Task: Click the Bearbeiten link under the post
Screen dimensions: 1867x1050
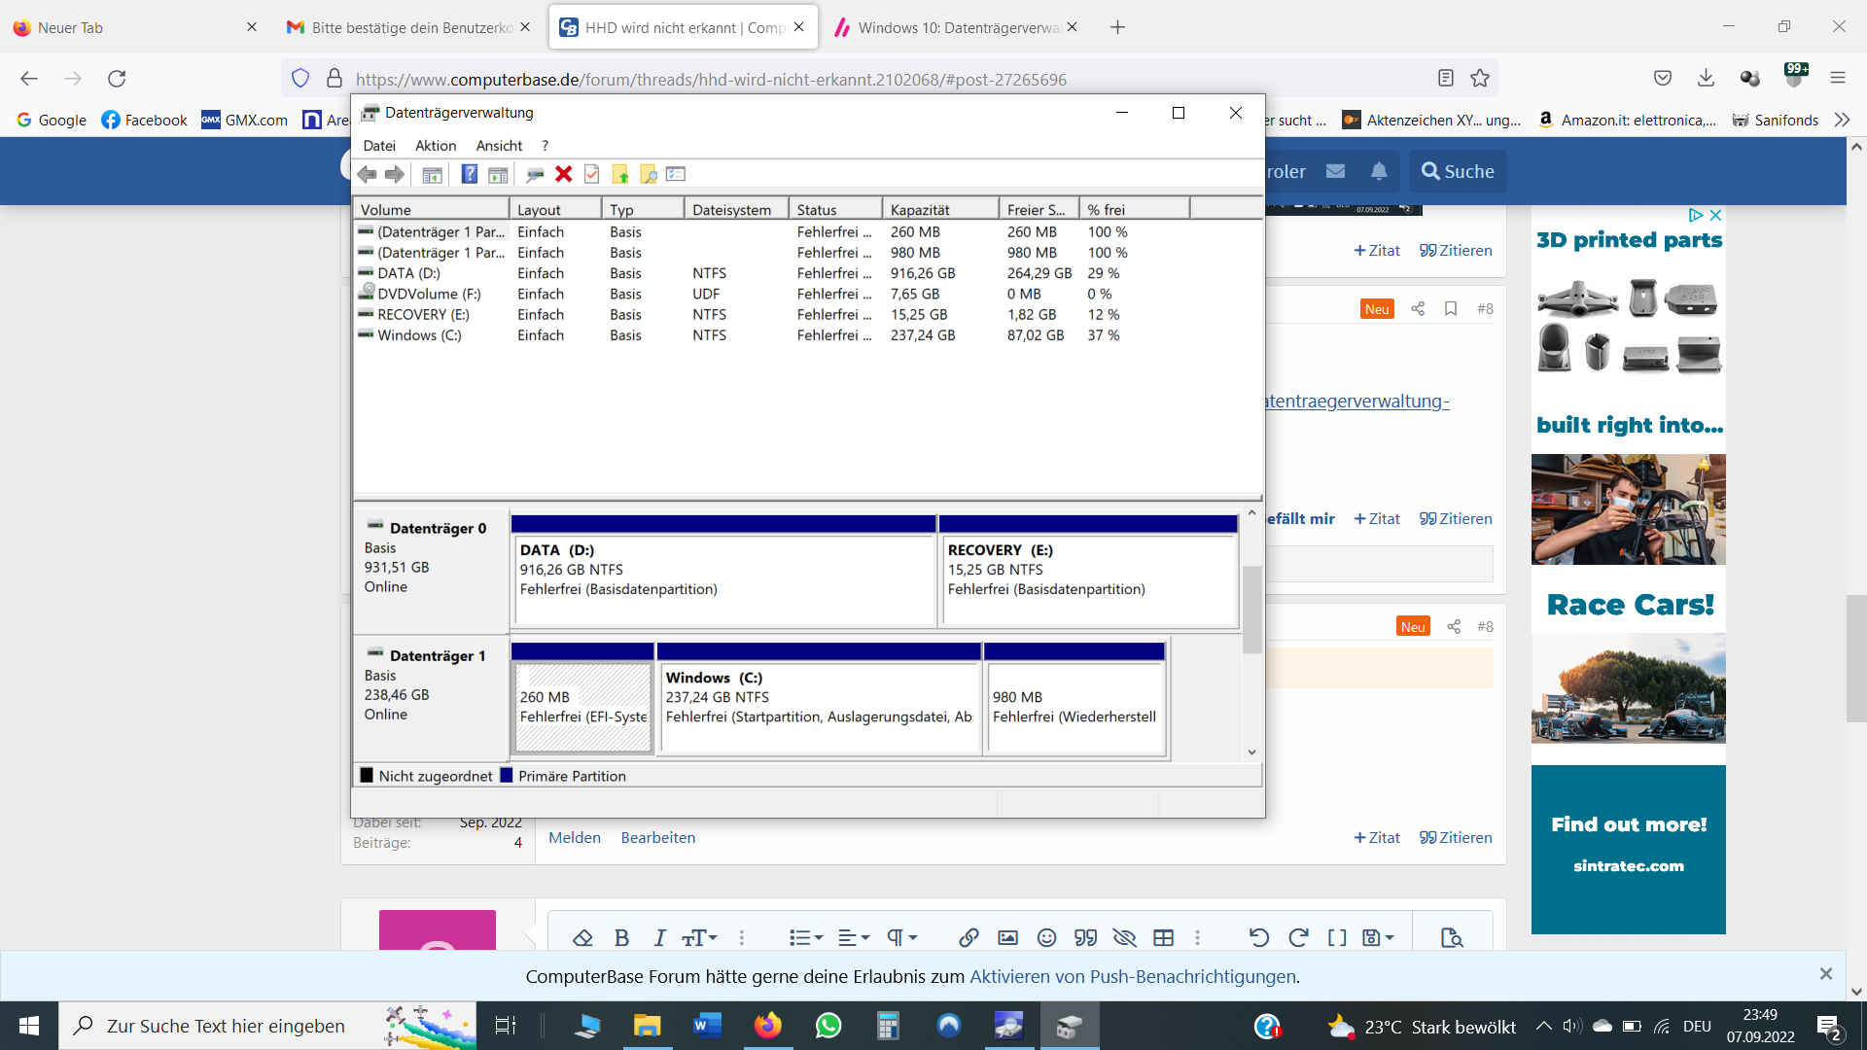Action: point(657,837)
